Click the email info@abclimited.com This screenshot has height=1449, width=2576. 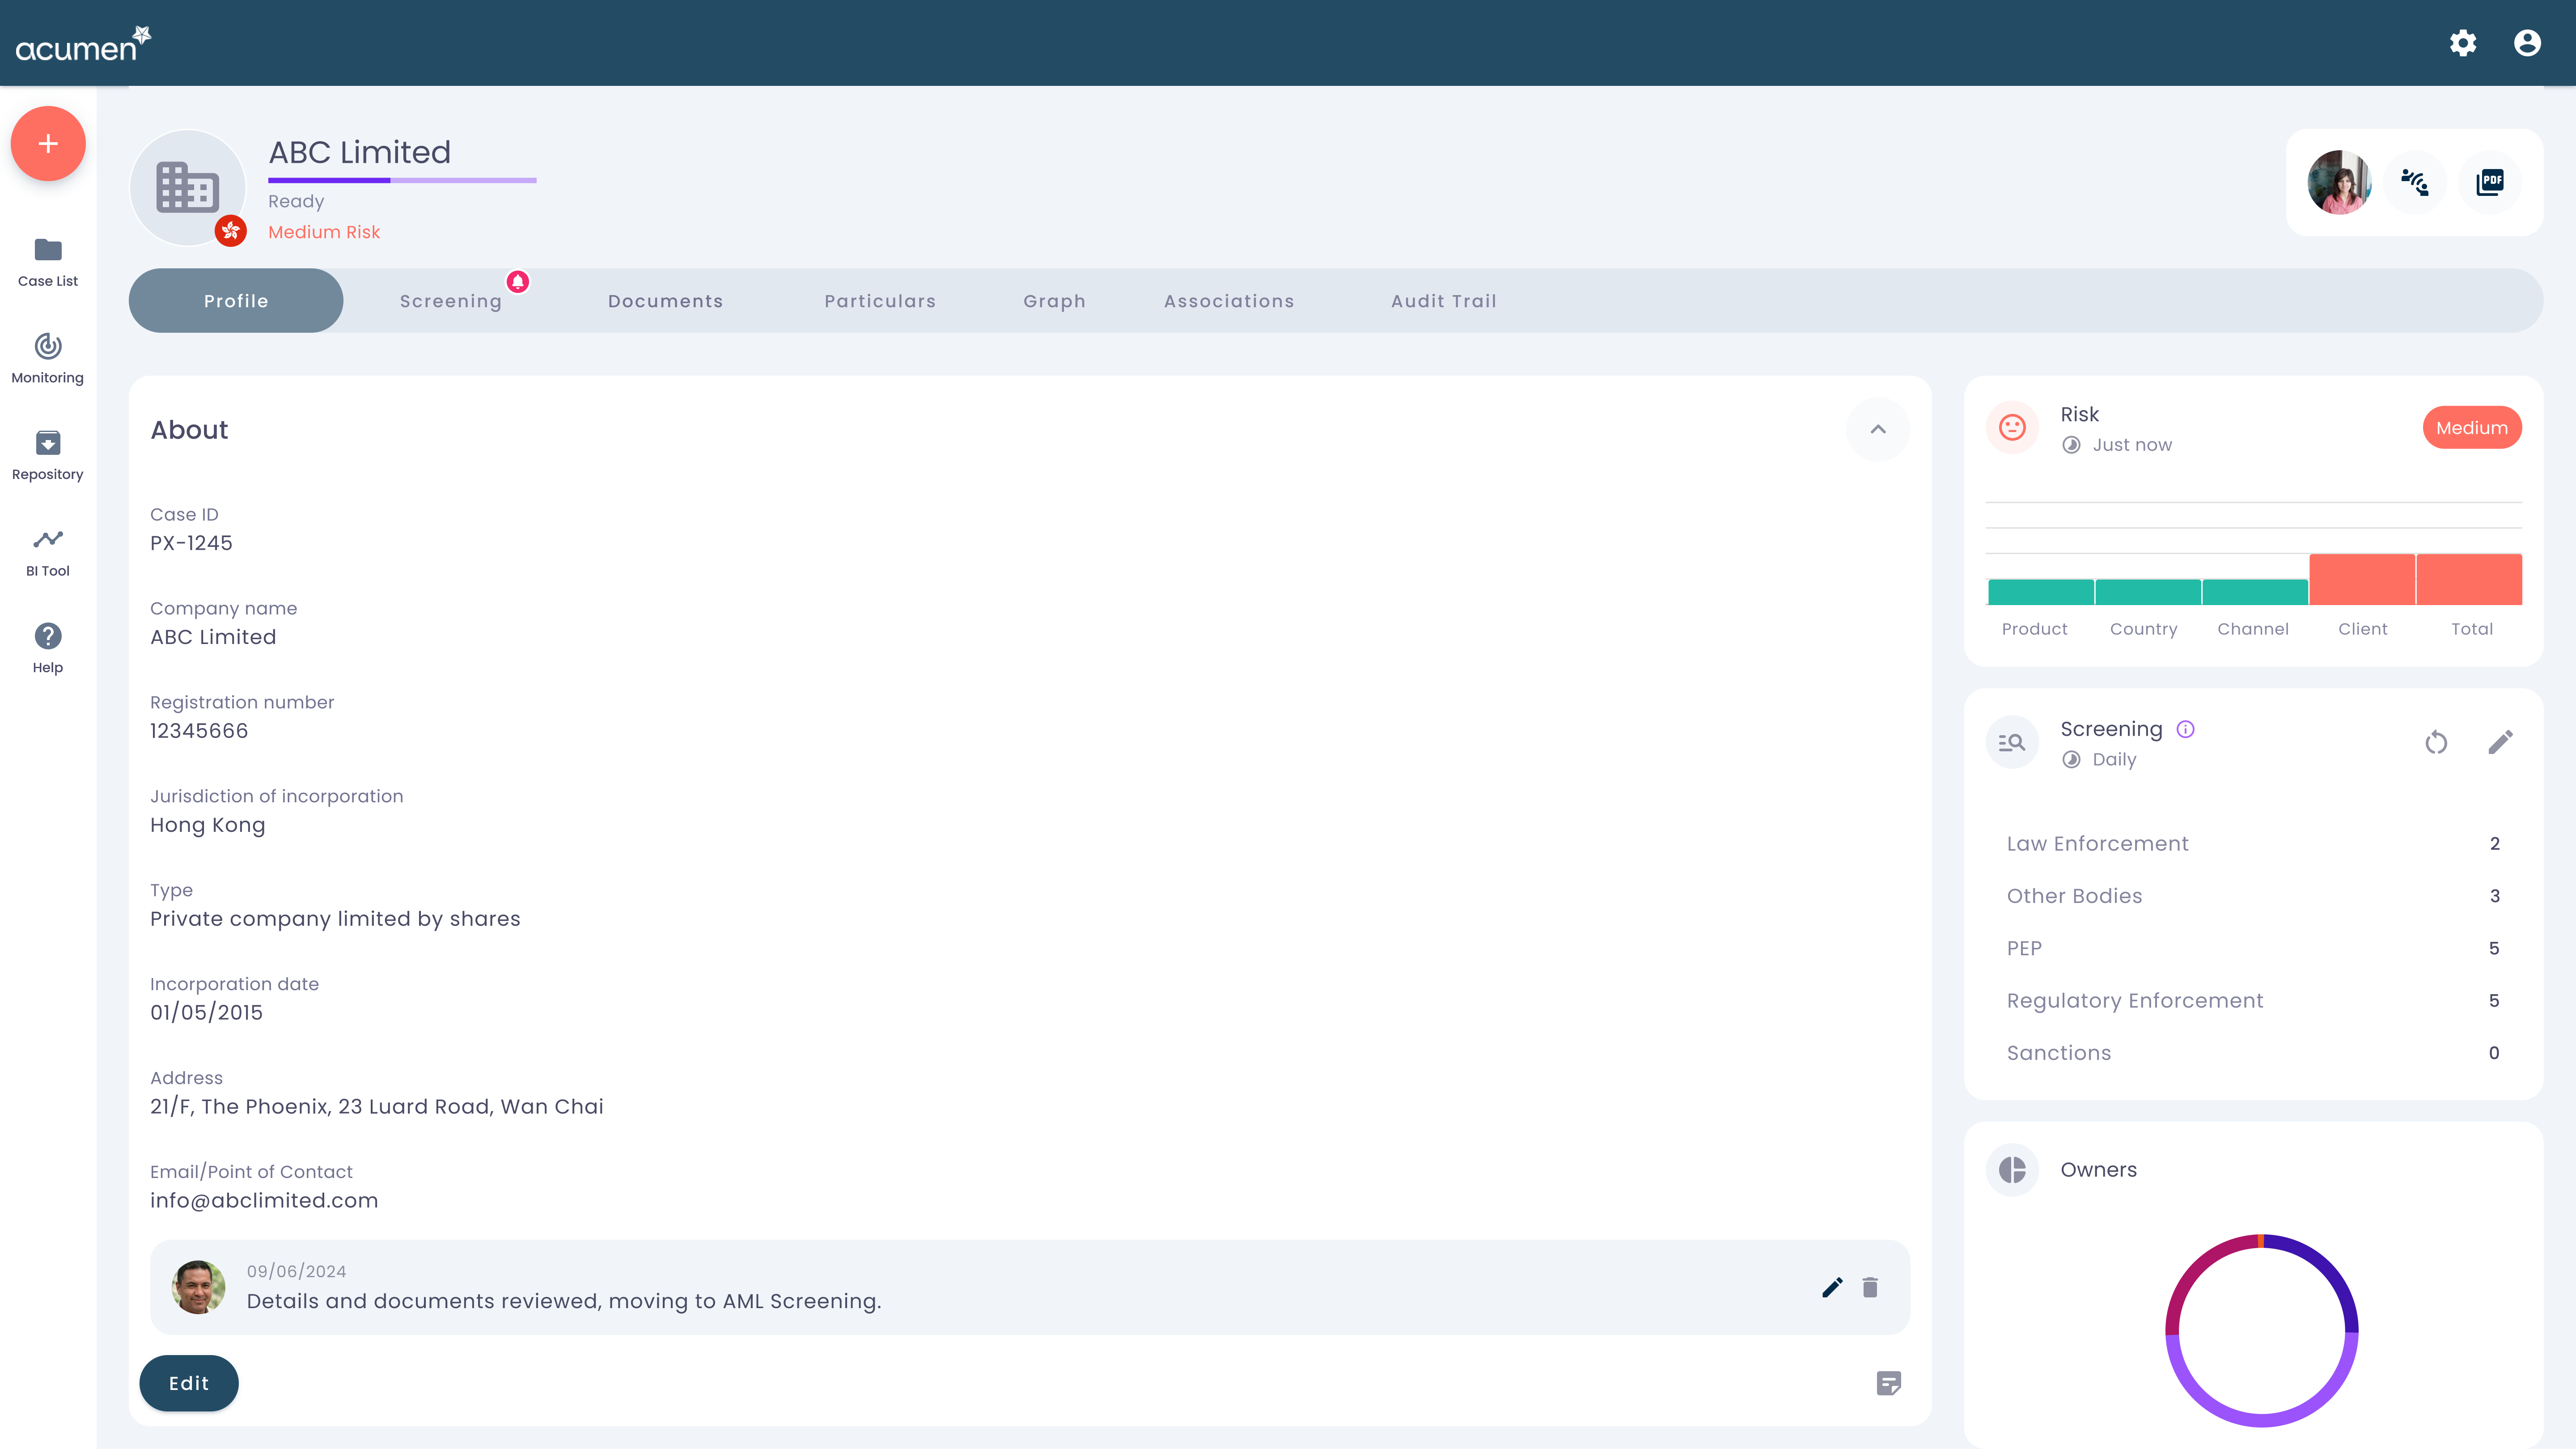pyautogui.click(x=264, y=1201)
